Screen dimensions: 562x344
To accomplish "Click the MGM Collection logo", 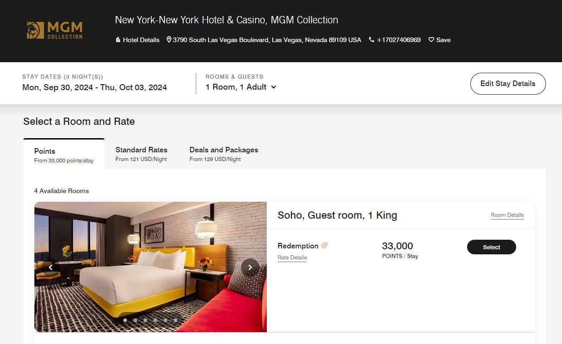I will pyautogui.click(x=55, y=30).
